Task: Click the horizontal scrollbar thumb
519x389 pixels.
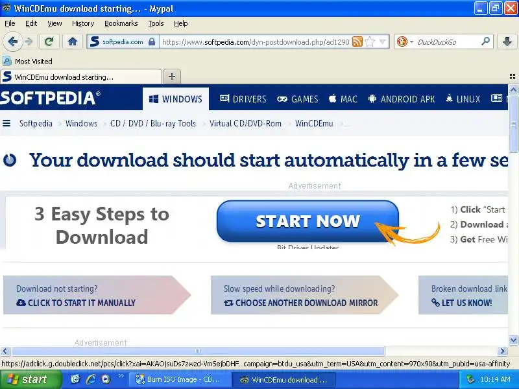Action: pos(198,351)
